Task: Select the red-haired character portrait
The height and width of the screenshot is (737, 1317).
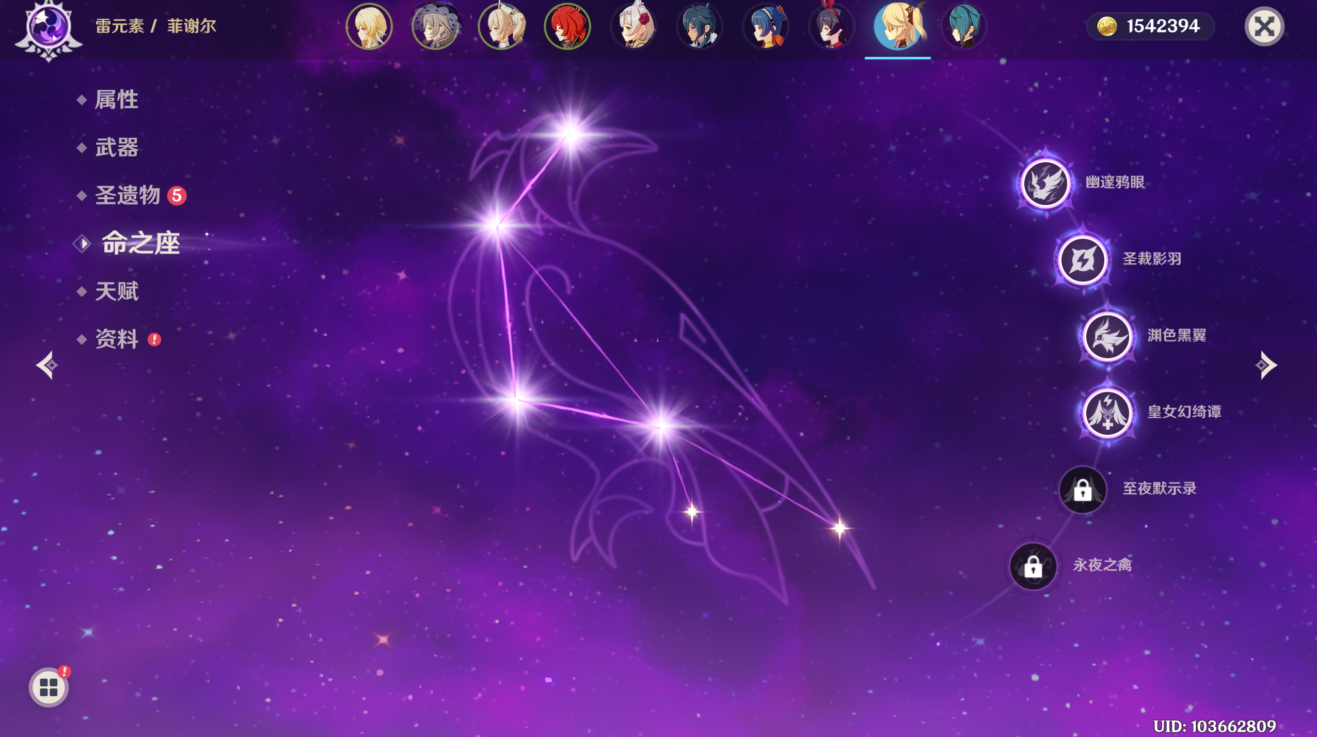Action: 567,26
